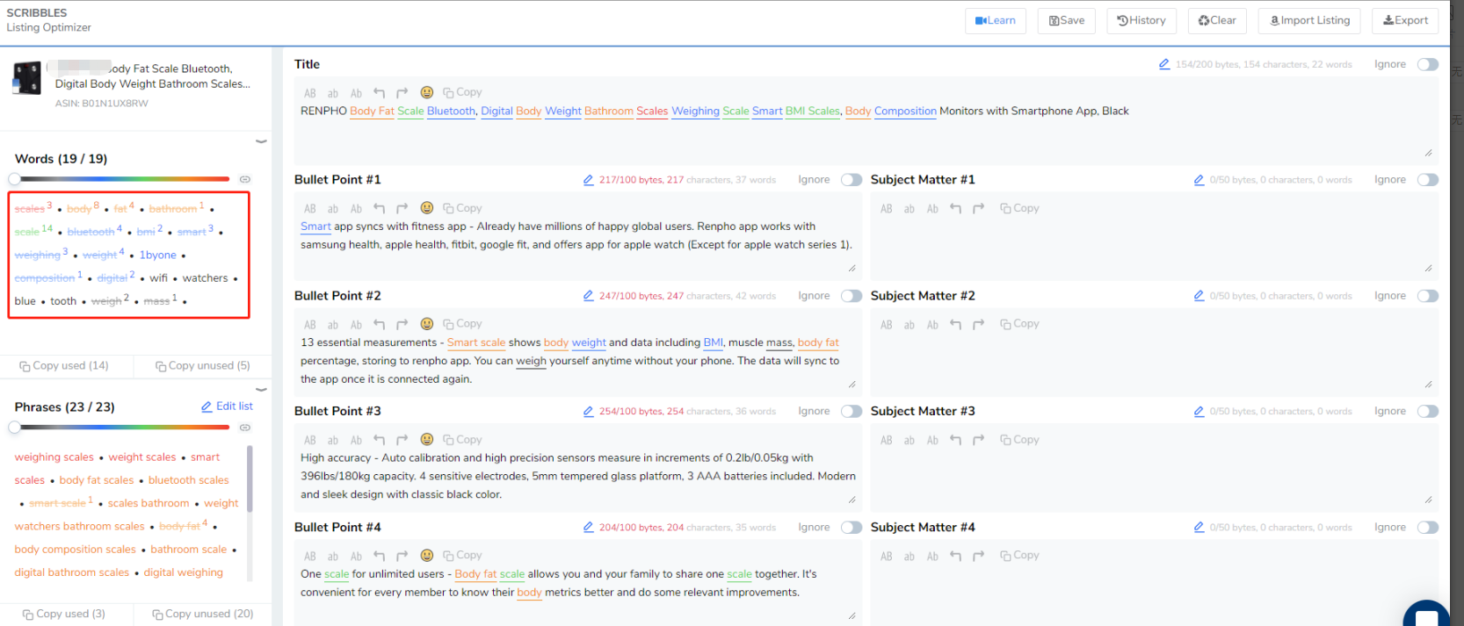
Task: Open the History menu button
Action: point(1141,20)
